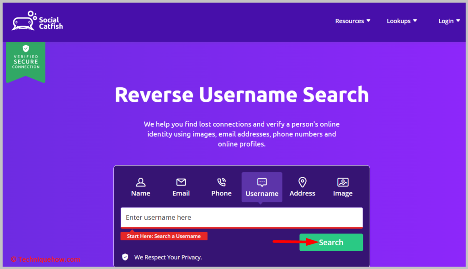Focus the 'Enter username here' field
Screen dimensions: 468x269
tap(241, 218)
